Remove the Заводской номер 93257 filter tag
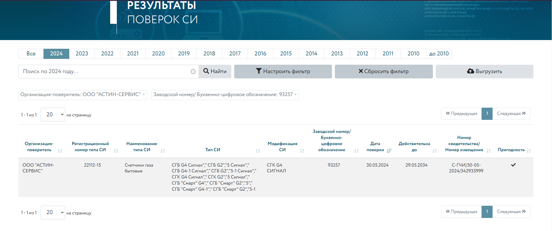 tap(295, 94)
